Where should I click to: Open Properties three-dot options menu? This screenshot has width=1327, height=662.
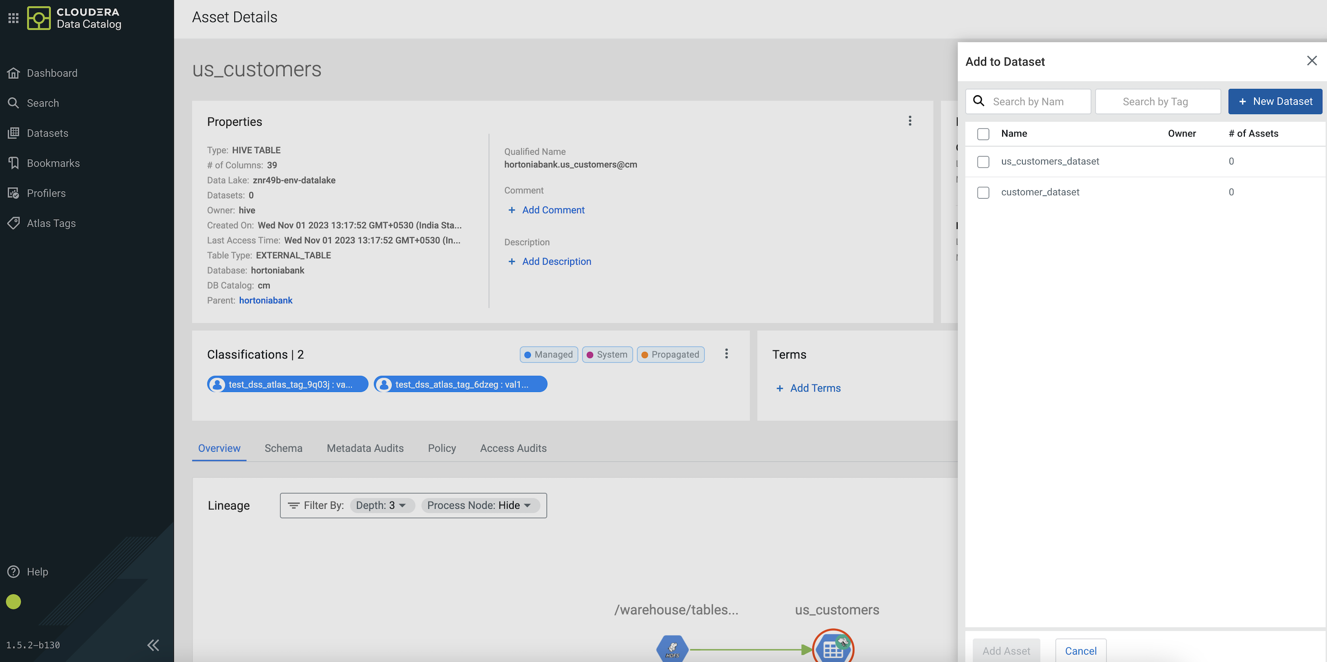[x=910, y=121]
